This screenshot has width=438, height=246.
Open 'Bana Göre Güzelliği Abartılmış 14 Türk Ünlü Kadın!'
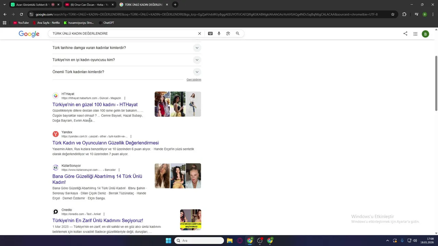tap(97, 179)
